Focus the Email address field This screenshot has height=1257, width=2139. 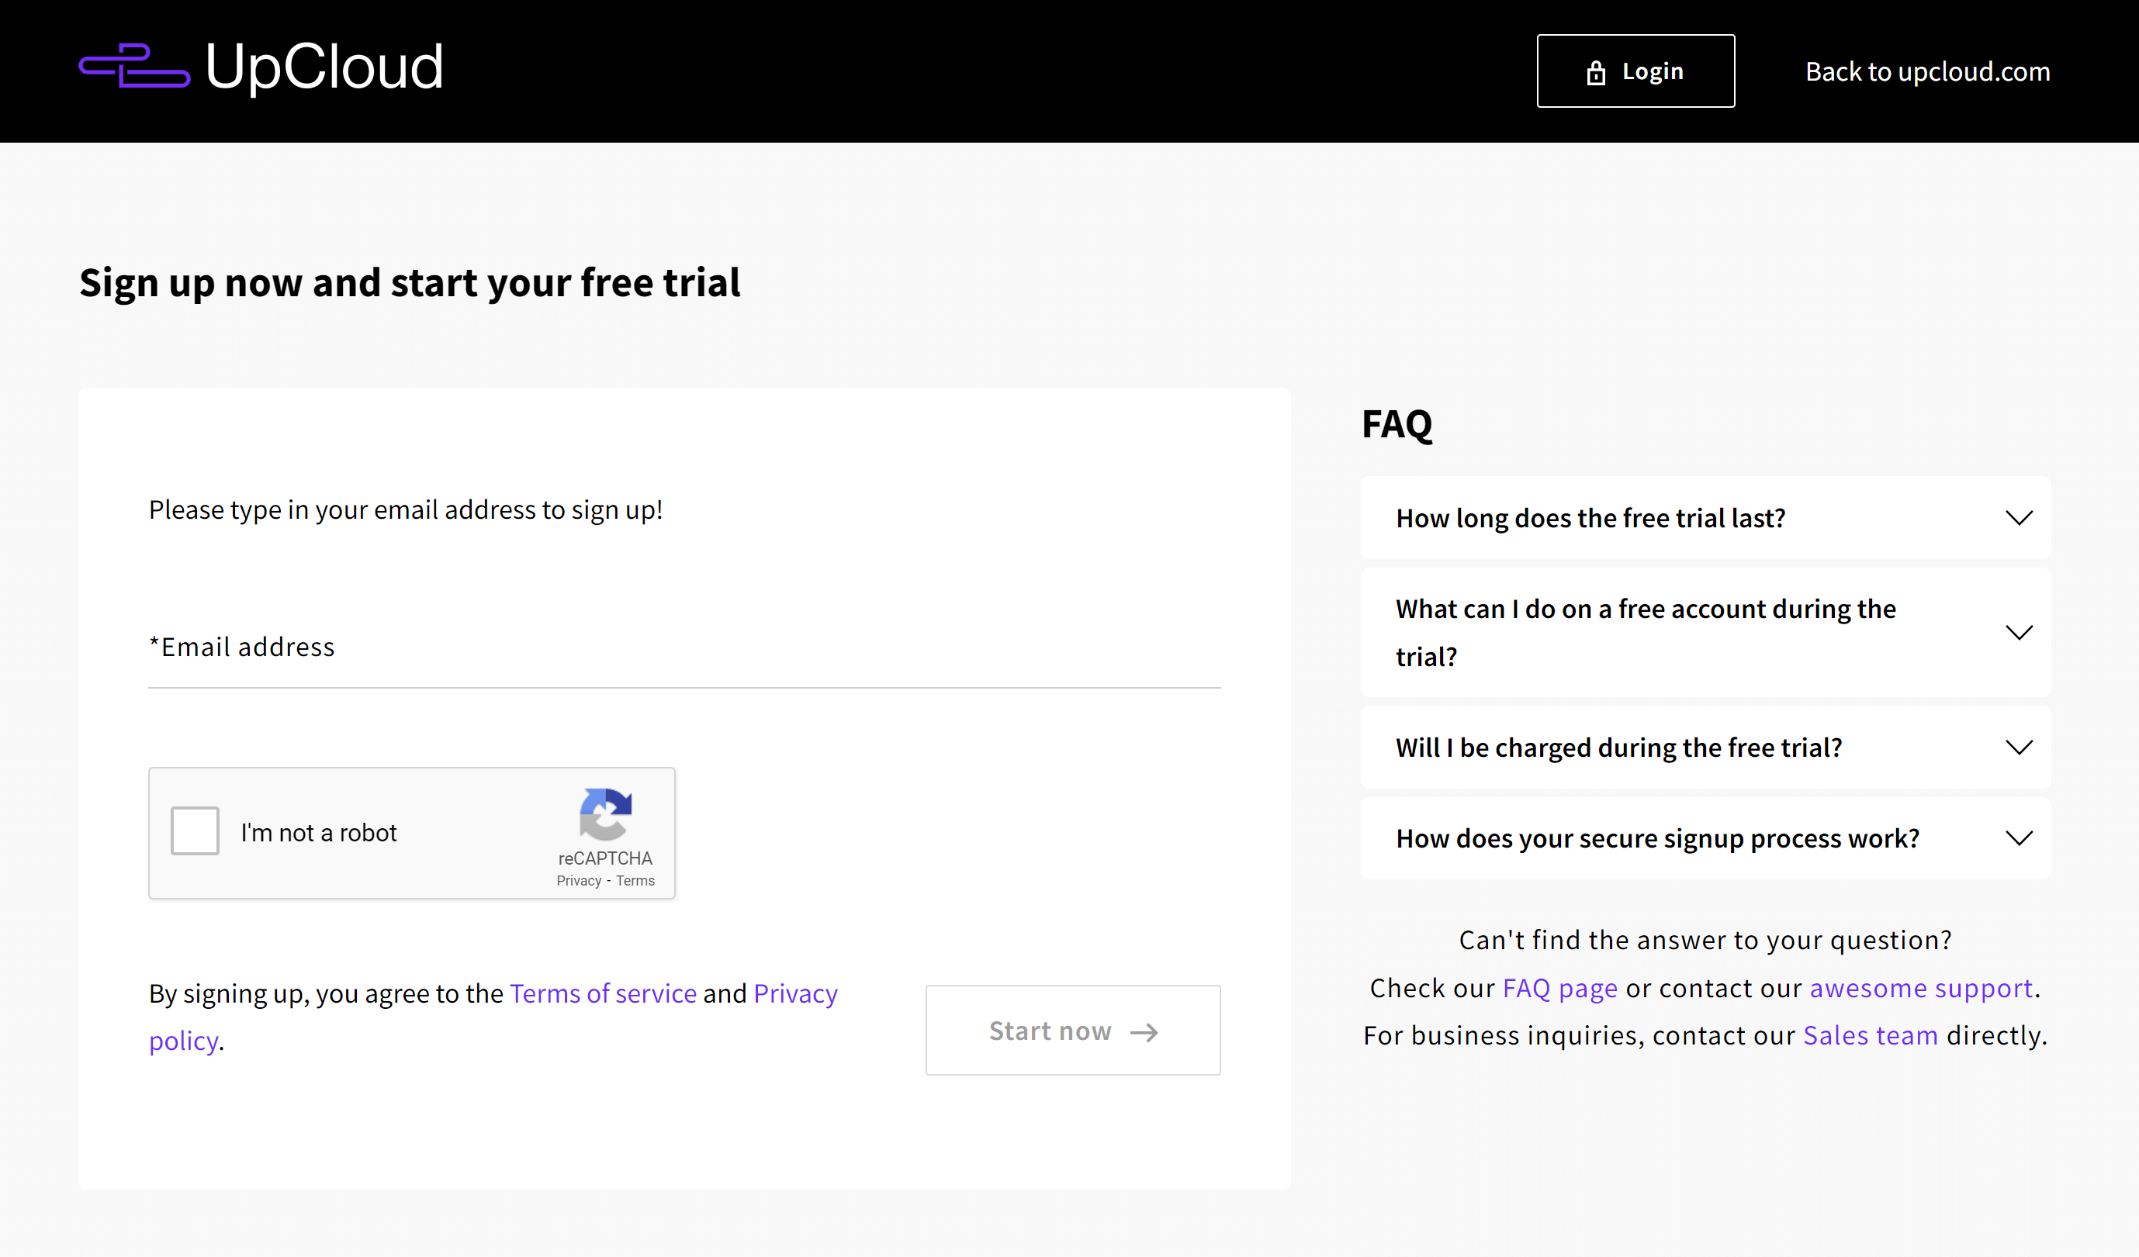(x=684, y=647)
